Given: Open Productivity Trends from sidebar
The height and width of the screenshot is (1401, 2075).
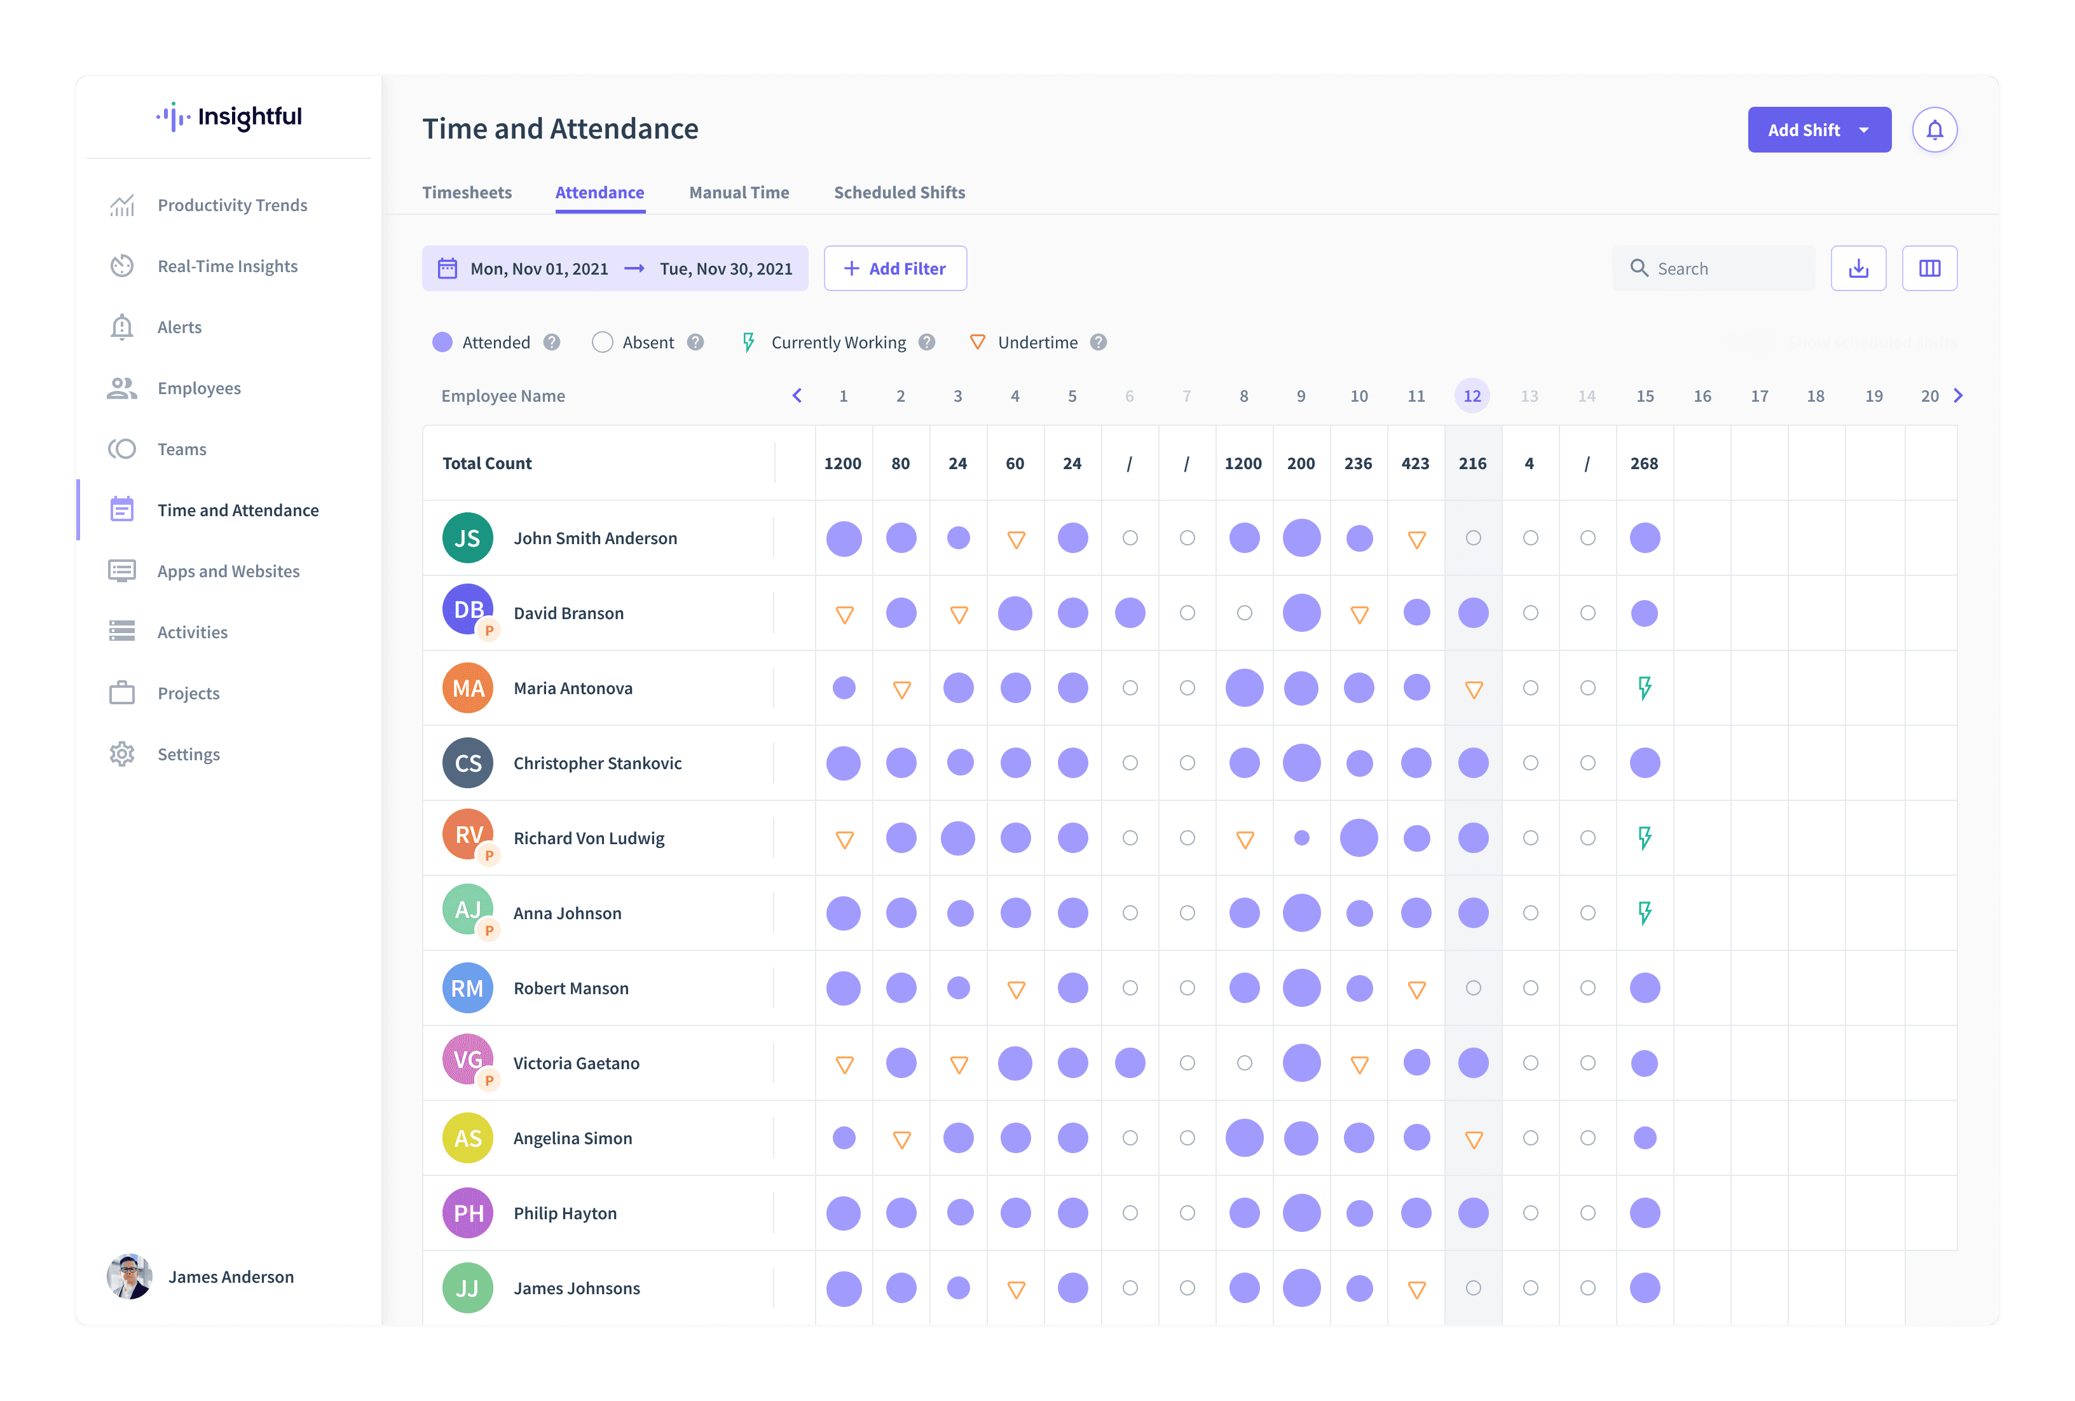Looking at the screenshot, I should pos(232,205).
